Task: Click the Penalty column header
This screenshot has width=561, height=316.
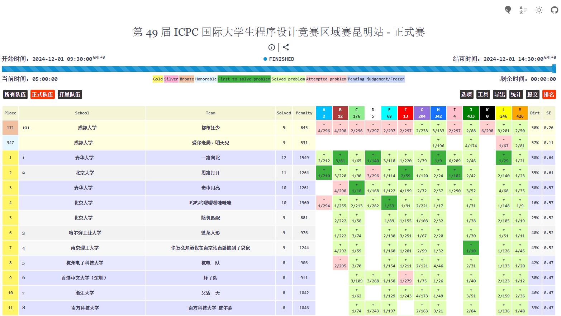Action: click(304, 113)
